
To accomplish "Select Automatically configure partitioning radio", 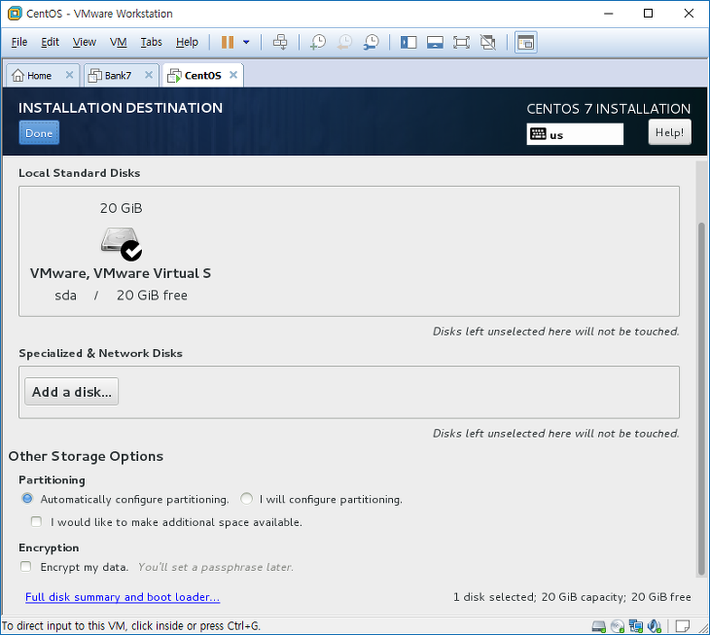I will [x=27, y=499].
